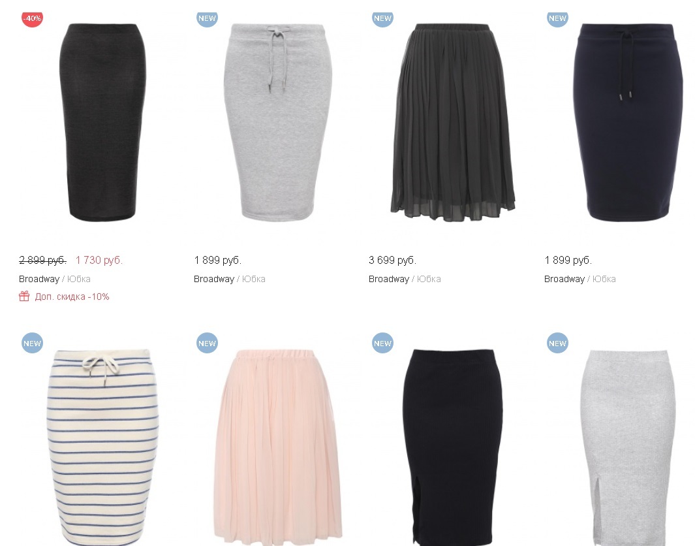Click the red gift icon by extra discount
Viewport: 695px width, 546px height.
tap(24, 296)
